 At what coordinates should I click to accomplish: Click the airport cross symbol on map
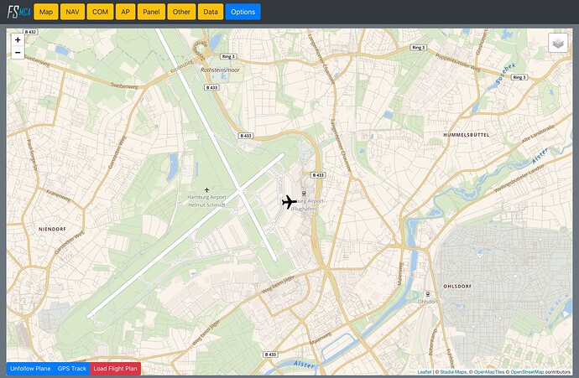pyautogui.click(x=206, y=190)
